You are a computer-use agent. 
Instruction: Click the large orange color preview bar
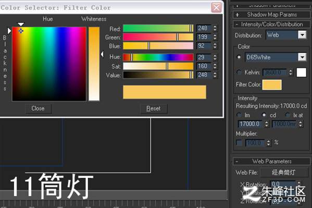(165, 92)
